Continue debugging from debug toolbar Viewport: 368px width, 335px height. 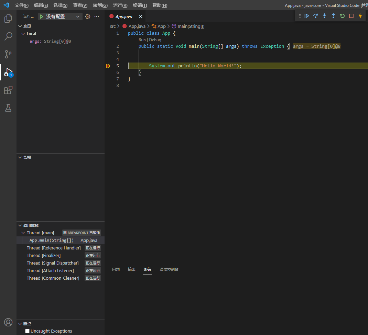tap(307, 16)
